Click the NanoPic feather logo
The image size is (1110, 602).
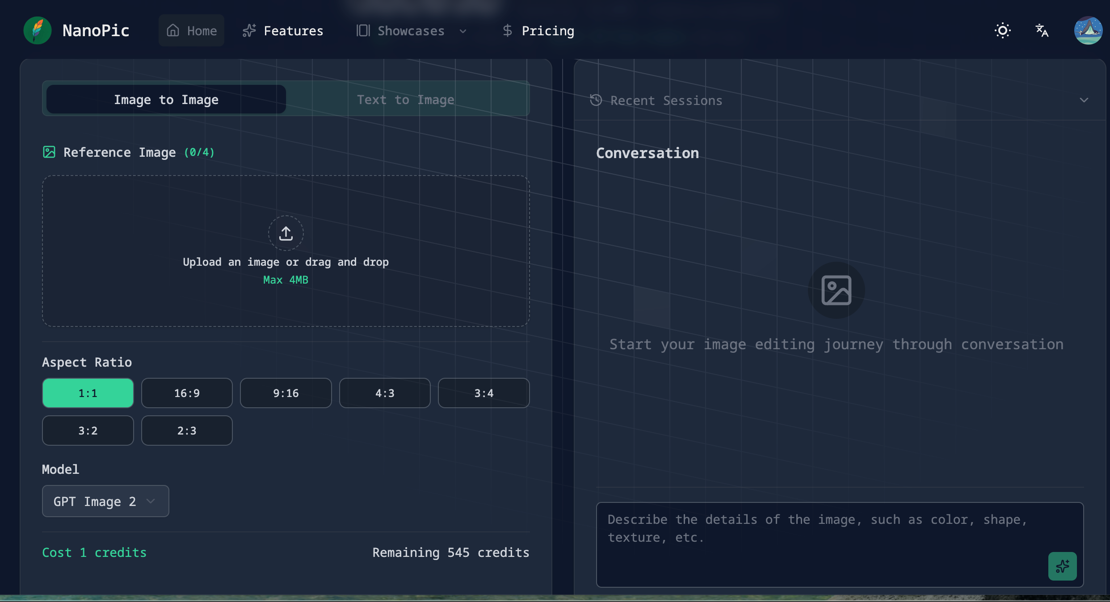(x=38, y=30)
